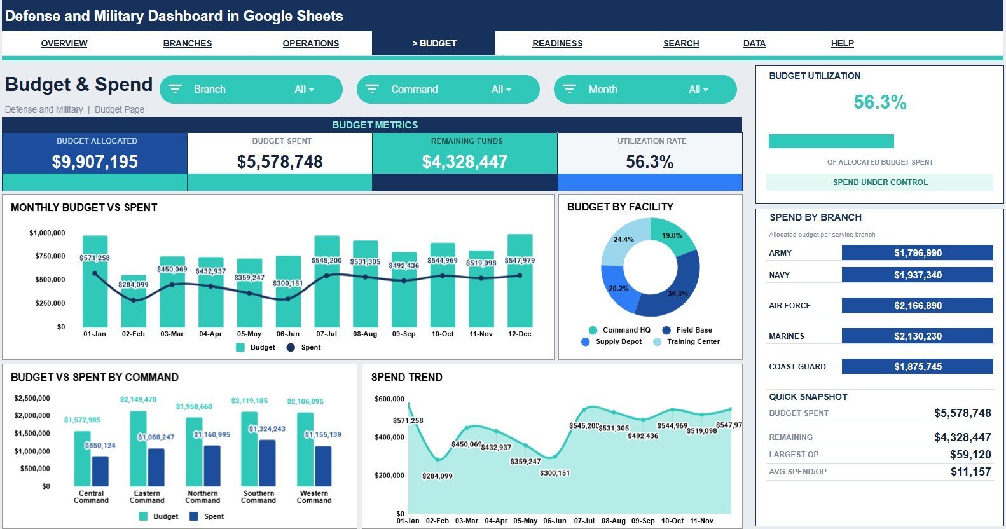Click the Quick Snapshot REMAINING value $4,328,447

962,437
